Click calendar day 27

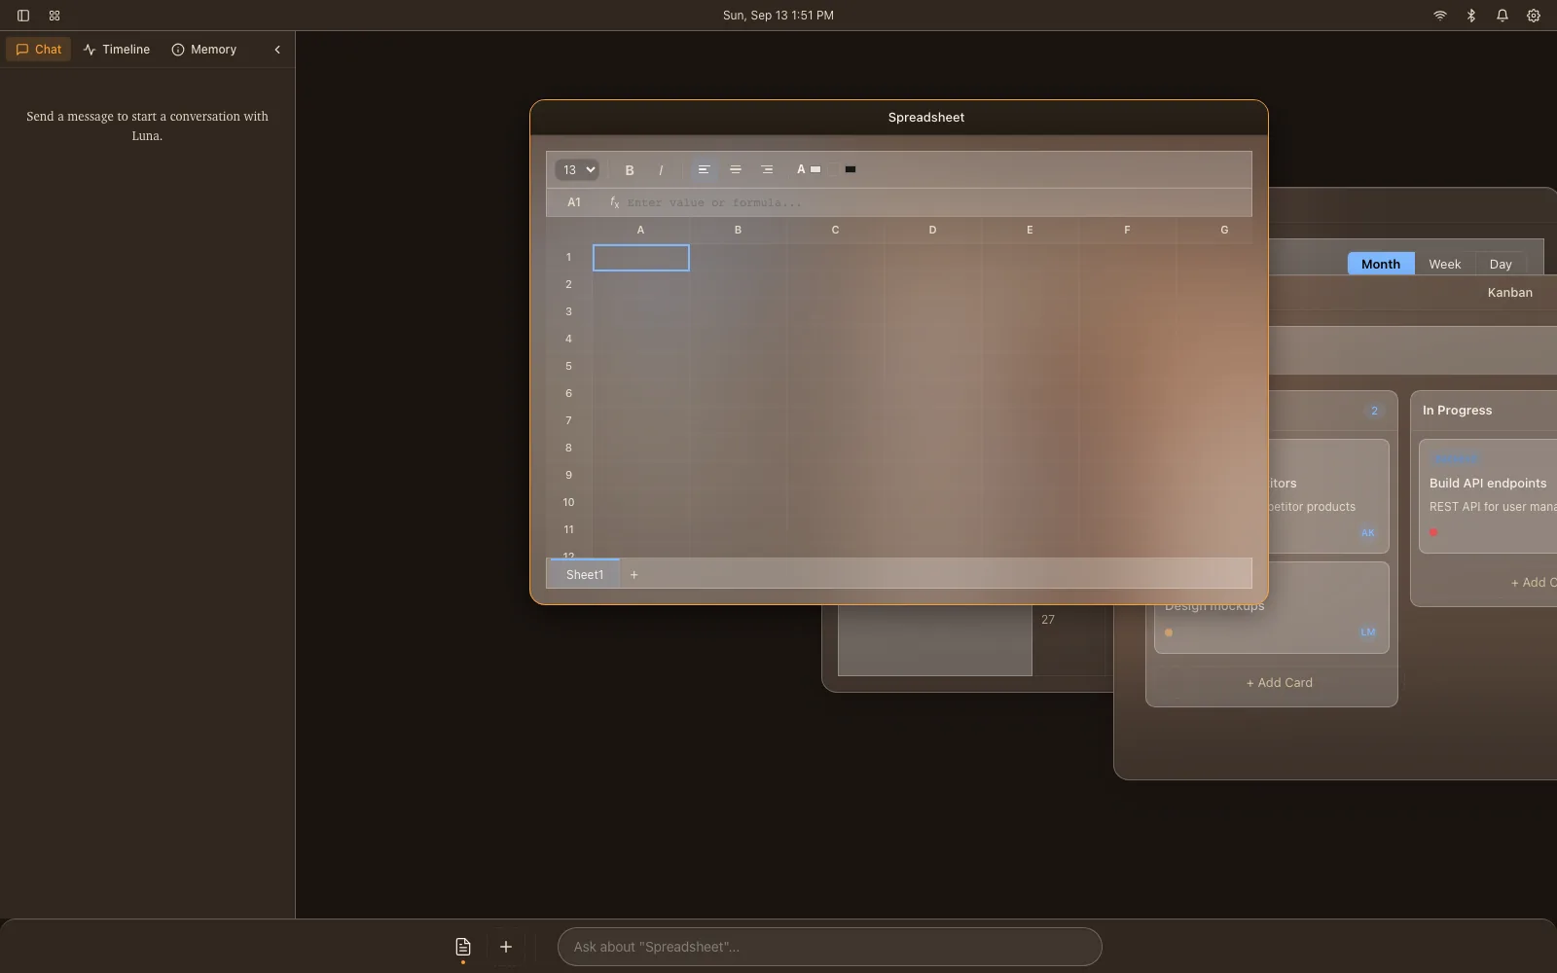[1048, 620]
